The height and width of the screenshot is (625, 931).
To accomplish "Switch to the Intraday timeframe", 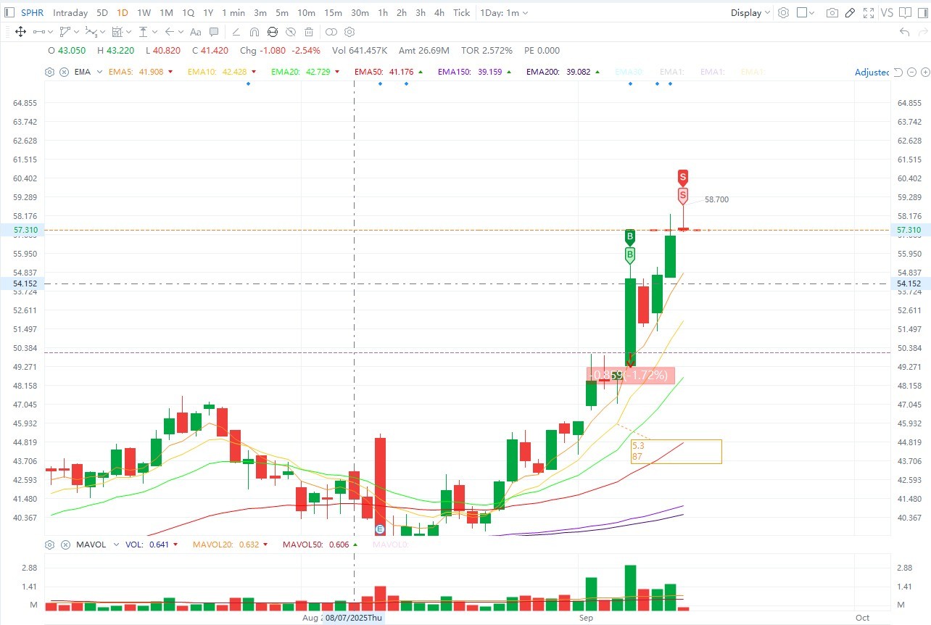I will tap(70, 13).
